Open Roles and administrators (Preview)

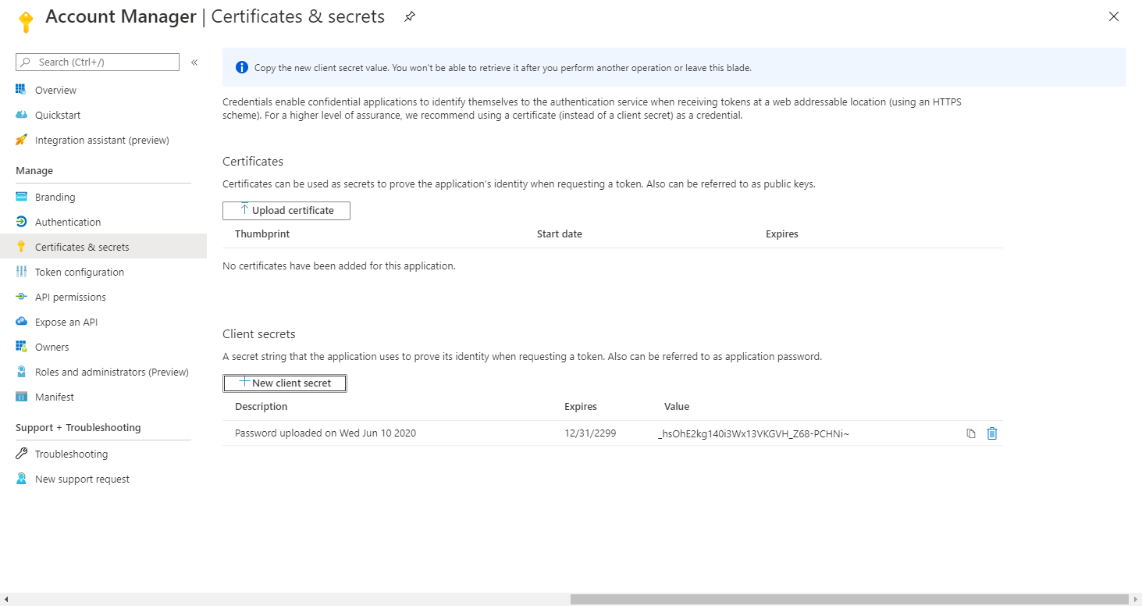pyautogui.click(x=112, y=372)
